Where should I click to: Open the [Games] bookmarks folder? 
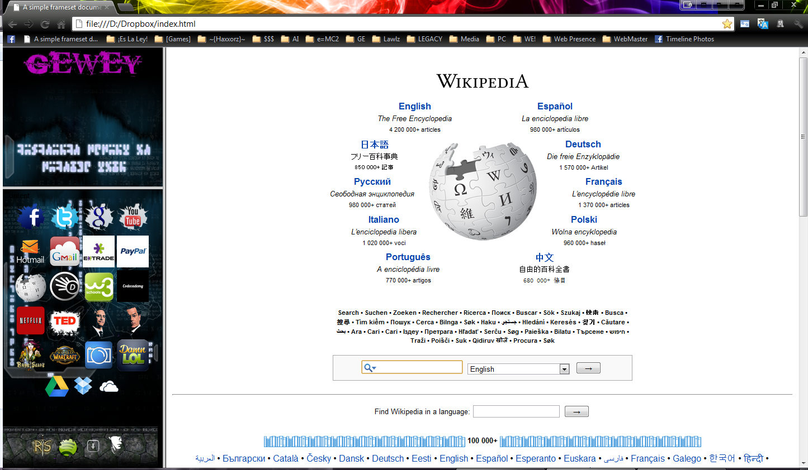pyautogui.click(x=173, y=39)
